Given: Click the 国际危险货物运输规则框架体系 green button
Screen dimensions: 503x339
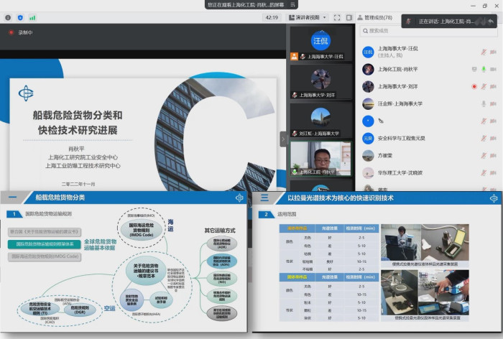Looking at the screenshot, I should pos(45,244).
